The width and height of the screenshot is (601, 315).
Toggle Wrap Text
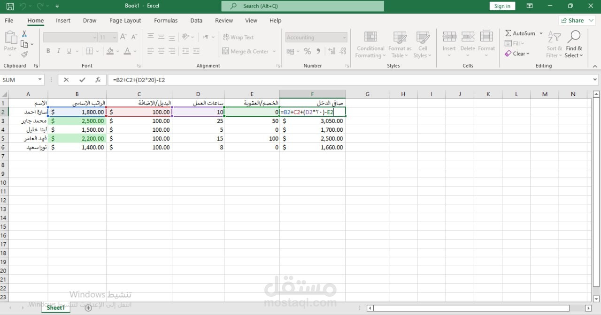pyautogui.click(x=238, y=37)
